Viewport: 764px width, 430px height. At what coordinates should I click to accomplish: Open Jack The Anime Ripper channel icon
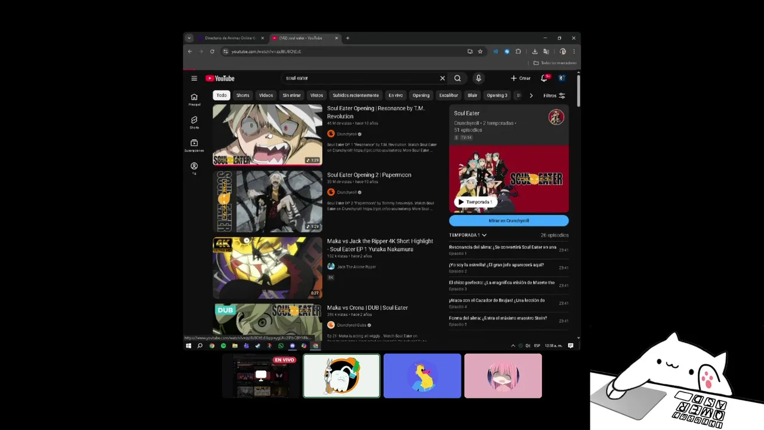click(x=331, y=266)
